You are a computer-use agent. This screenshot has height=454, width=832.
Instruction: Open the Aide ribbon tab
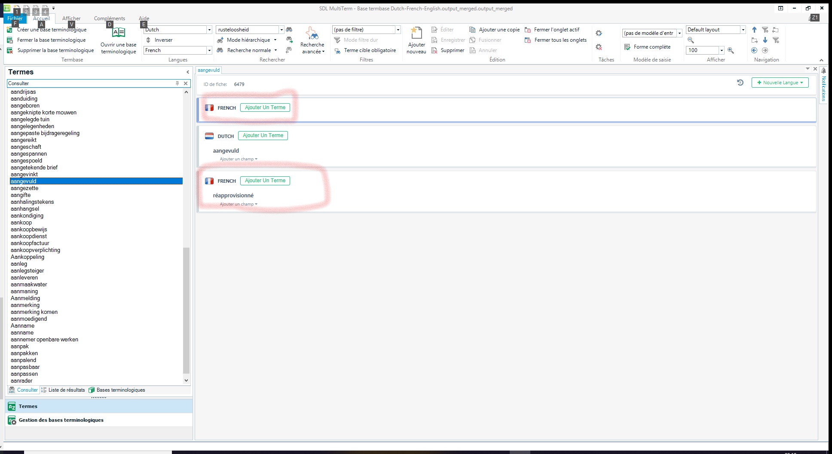point(144,18)
